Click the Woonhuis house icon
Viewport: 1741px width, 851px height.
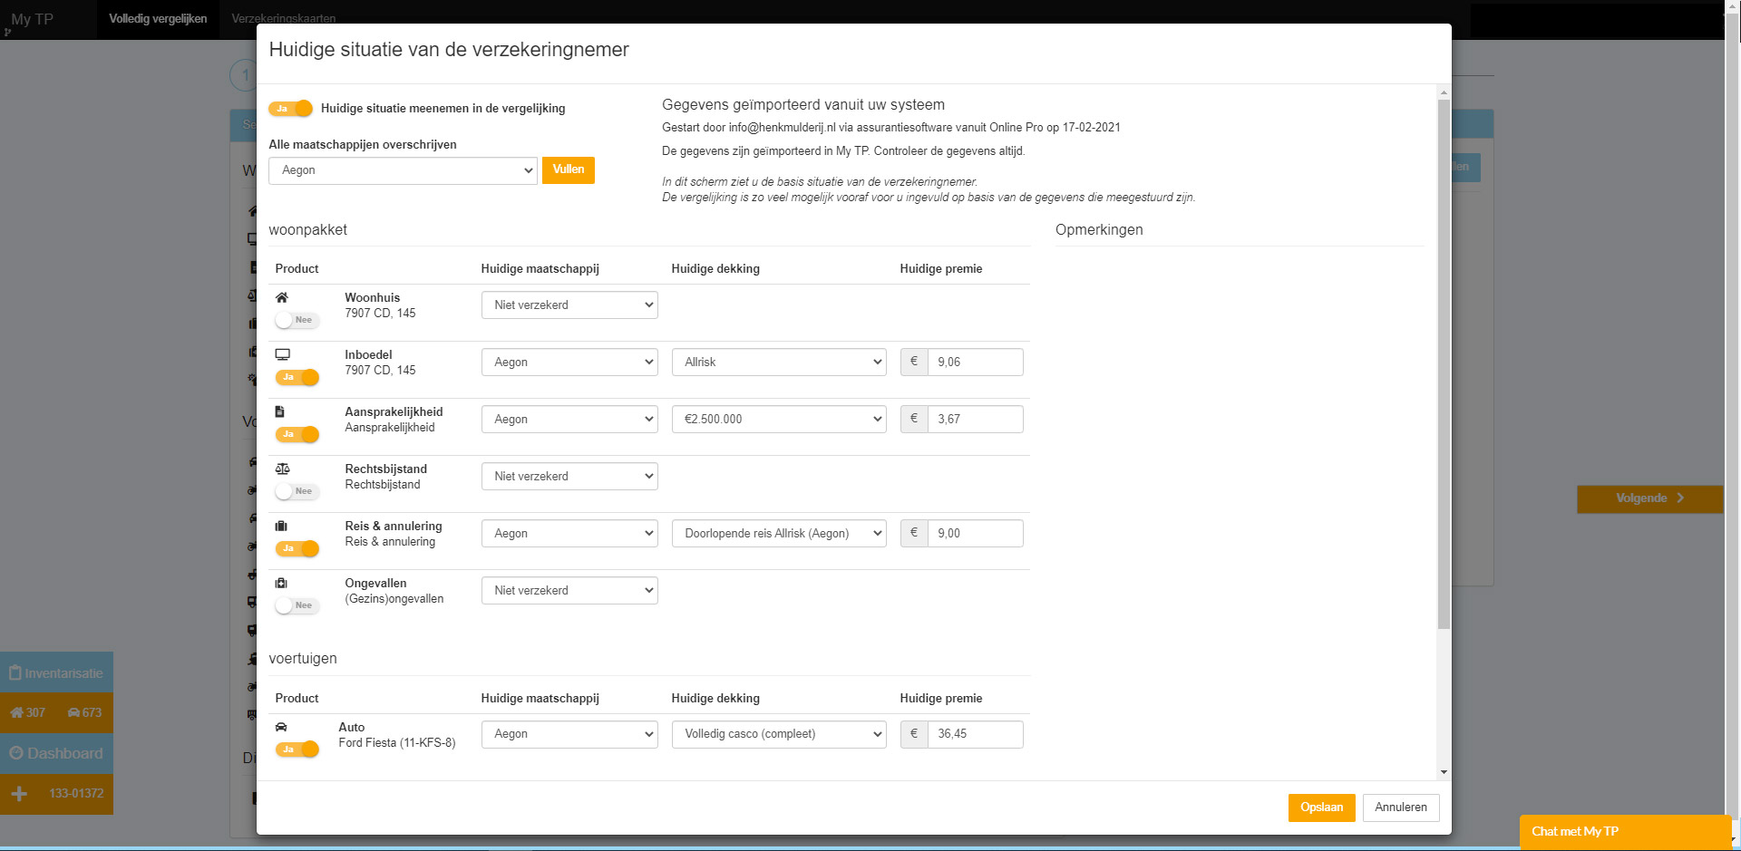coord(282,297)
